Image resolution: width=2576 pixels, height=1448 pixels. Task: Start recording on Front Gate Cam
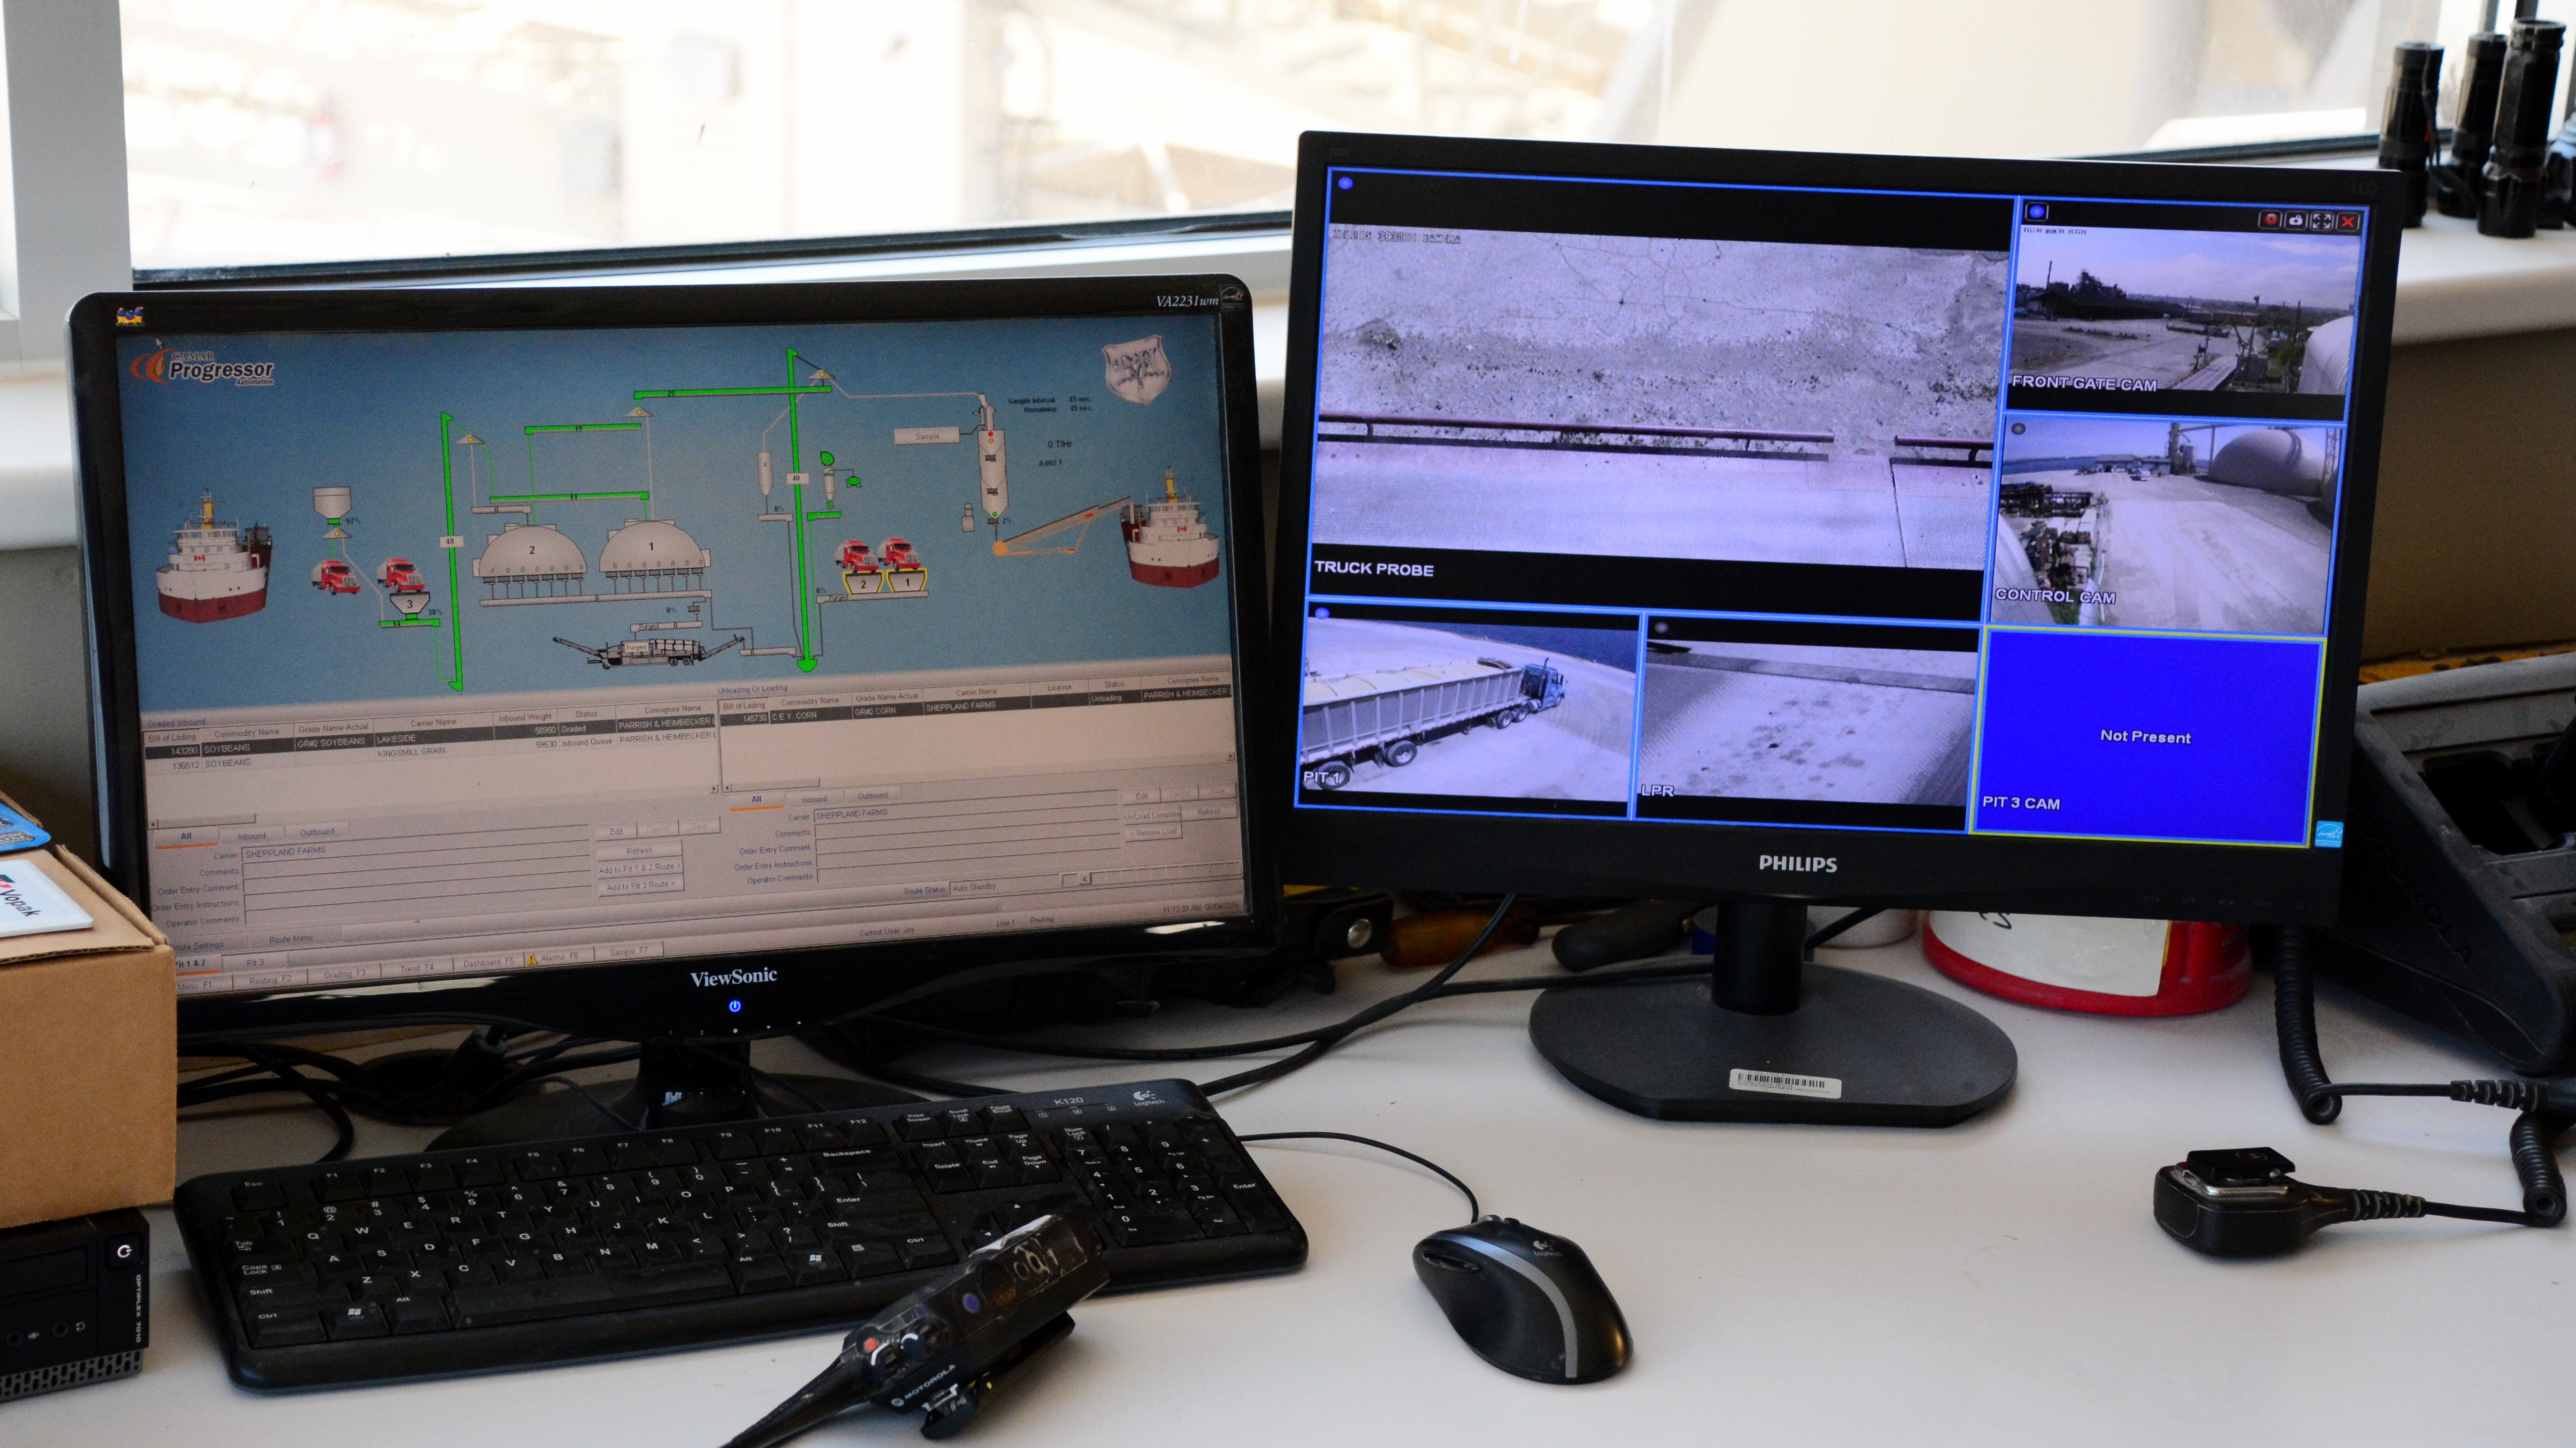click(2270, 220)
